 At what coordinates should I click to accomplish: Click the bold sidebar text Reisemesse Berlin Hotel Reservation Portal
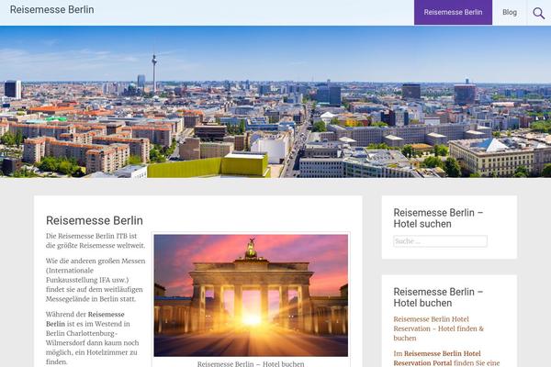[437, 358]
